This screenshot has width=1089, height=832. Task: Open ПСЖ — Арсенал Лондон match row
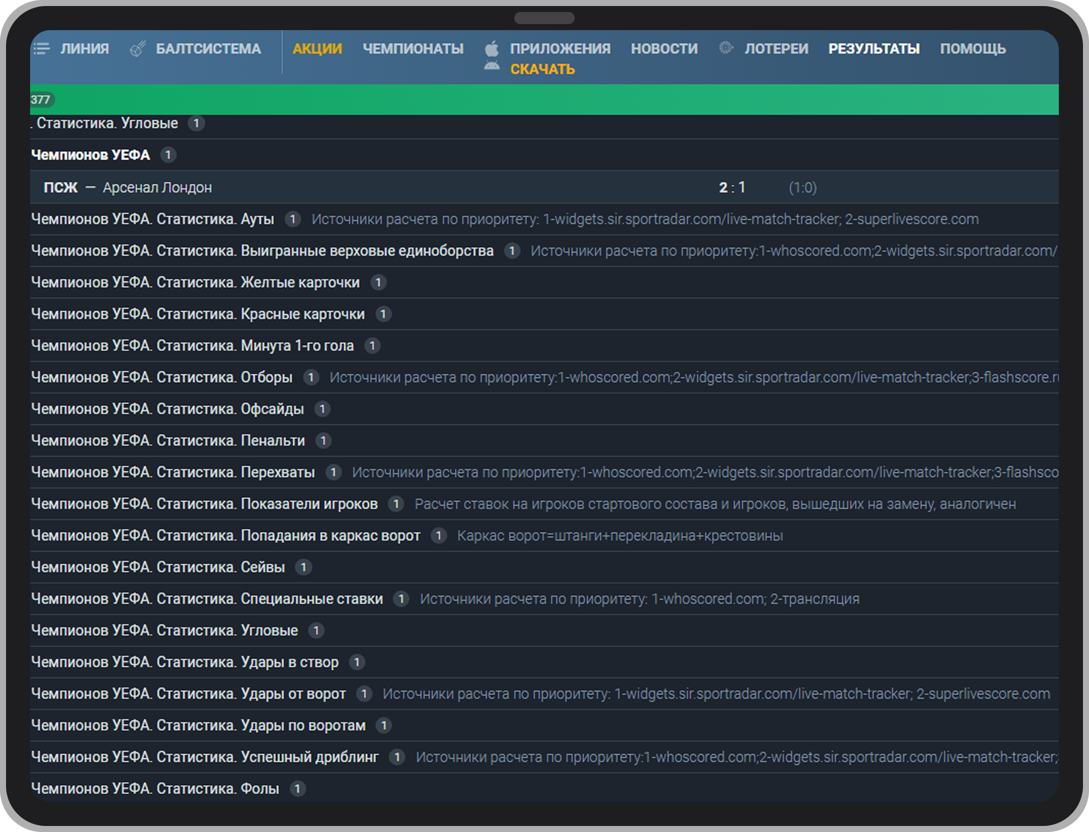(128, 187)
